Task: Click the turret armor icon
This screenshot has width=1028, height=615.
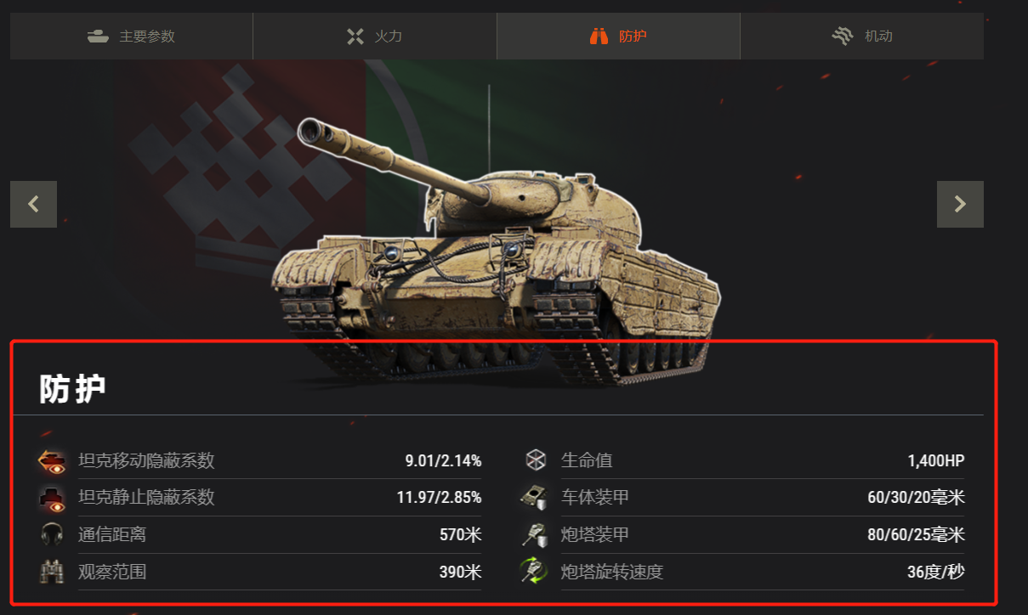Action: coord(535,535)
